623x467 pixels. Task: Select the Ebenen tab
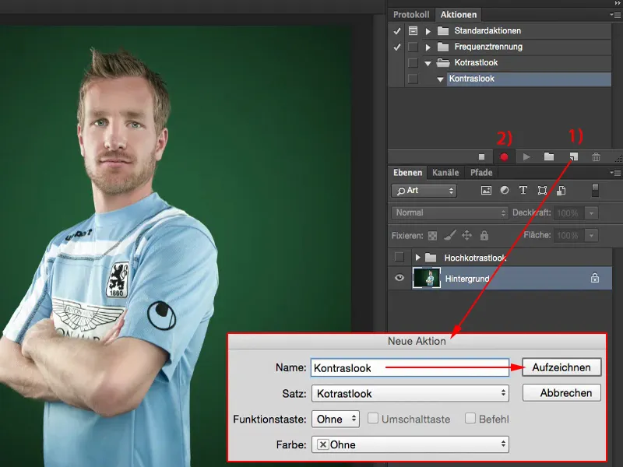point(407,172)
